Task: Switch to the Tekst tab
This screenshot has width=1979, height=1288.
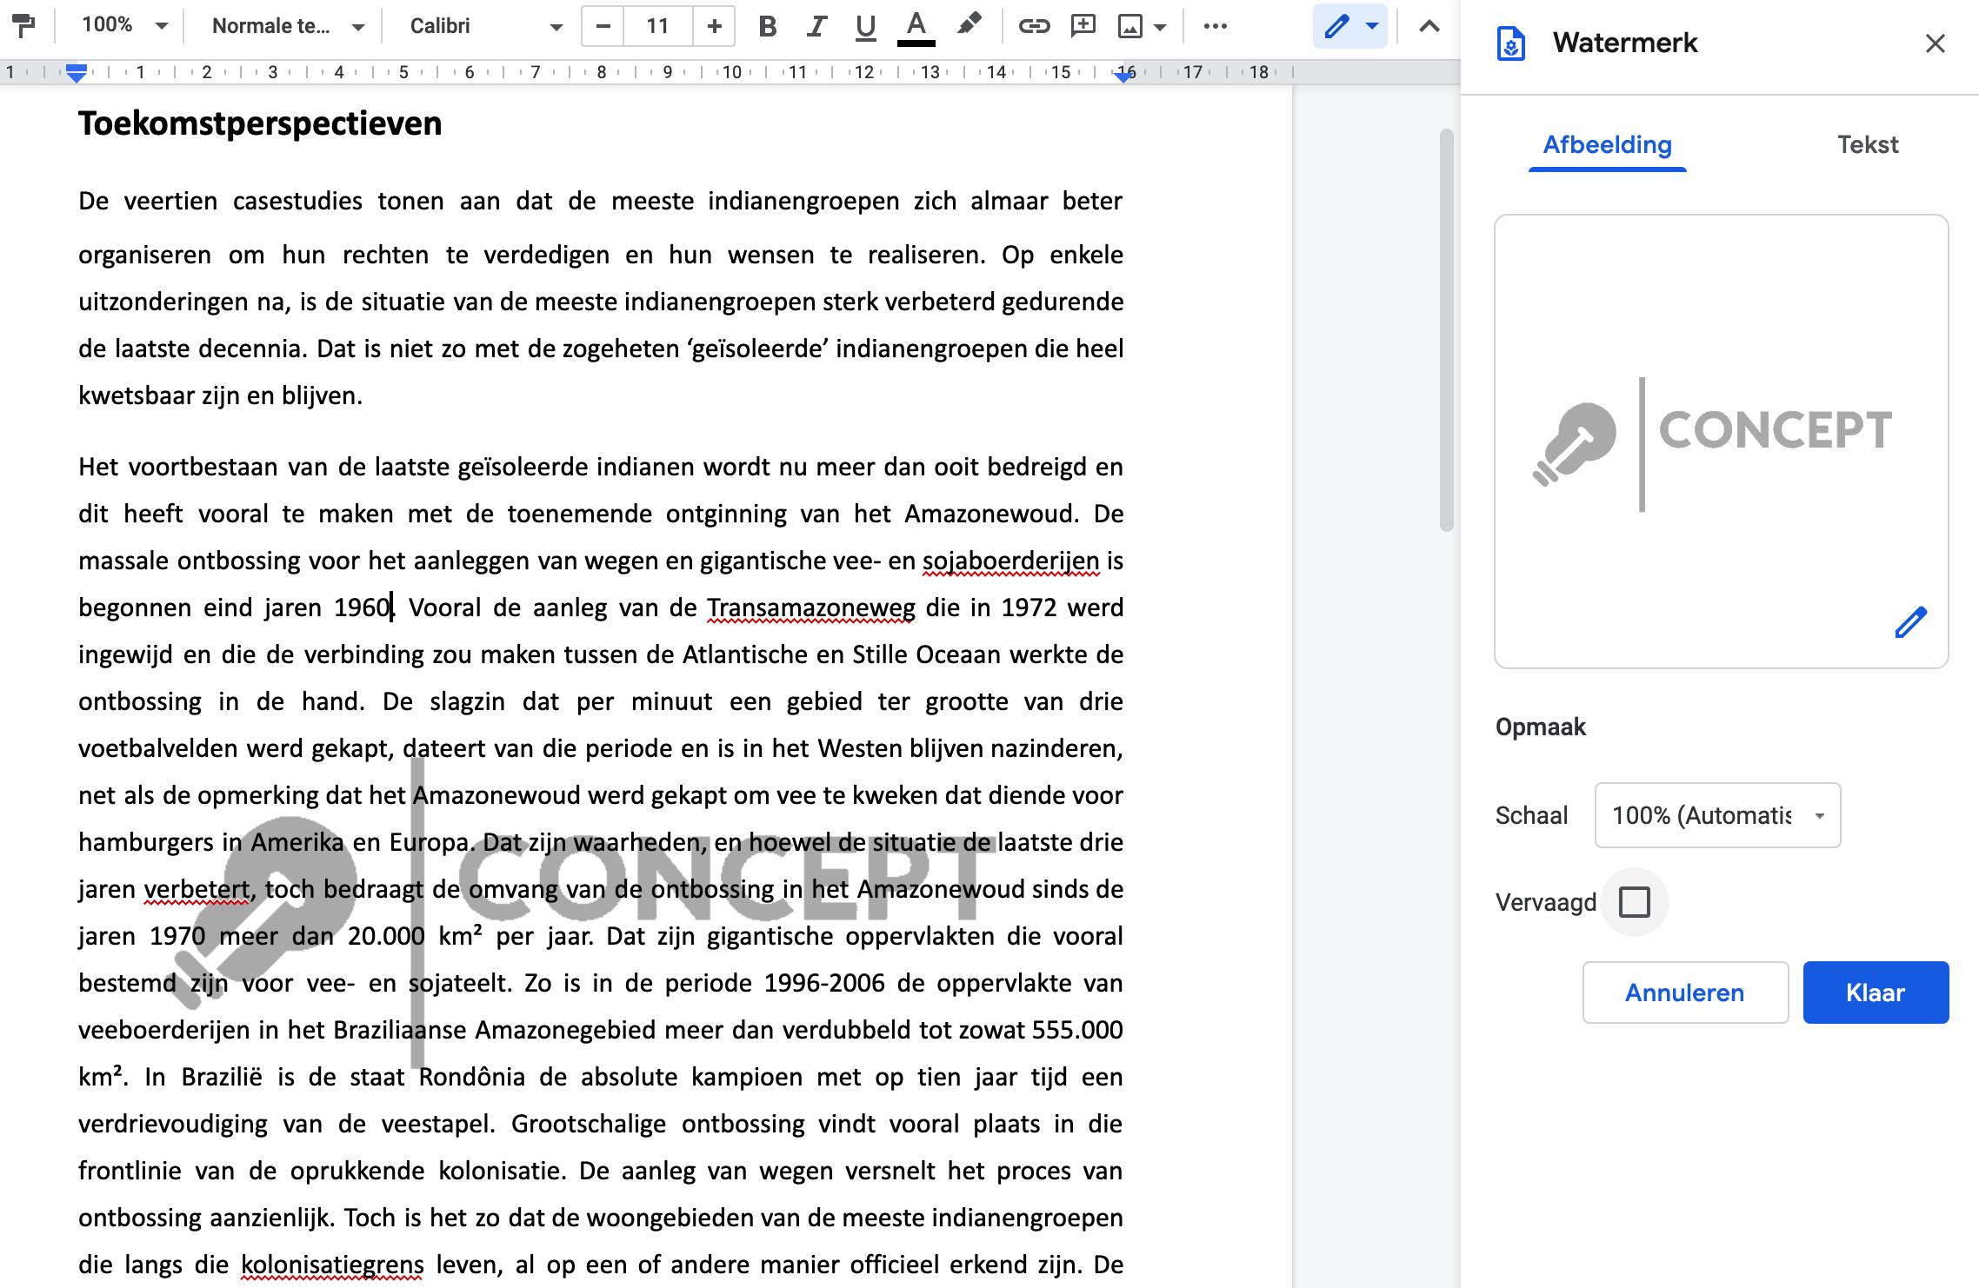Action: click(1867, 144)
